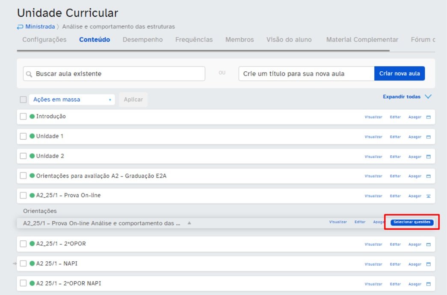Open the Material Complementar tab
Image resolution: width=447 pixels, height=295 pixels.
point(362,40)
